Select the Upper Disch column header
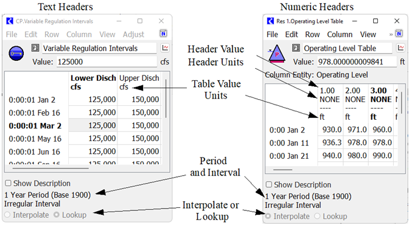 click(139, 82)
